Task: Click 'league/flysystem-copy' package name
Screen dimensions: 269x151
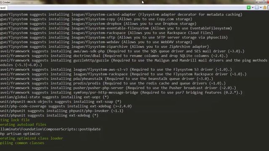Action: (x=93, y=19)
